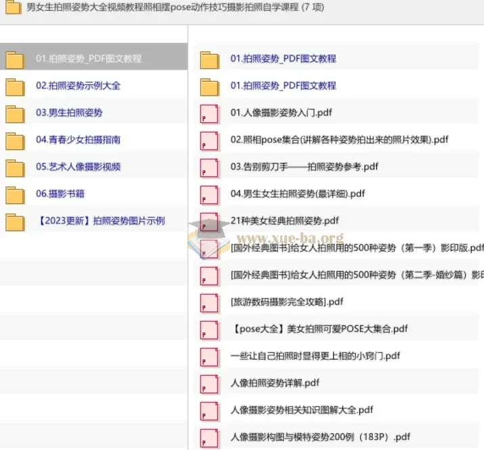Click the folder icon for 05.艺术人像摄影视频
The height and width of the screenshot is (450, 484).
click(15, 168)
